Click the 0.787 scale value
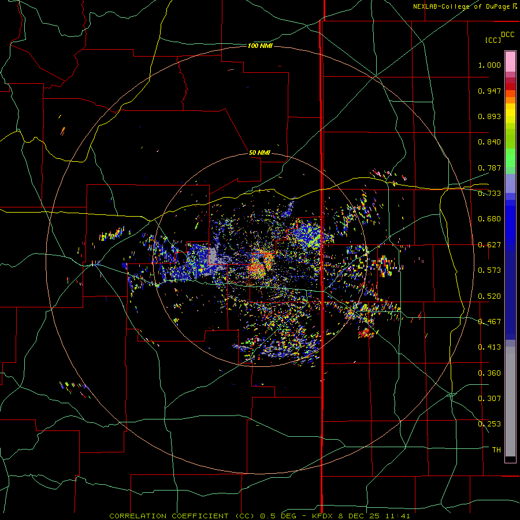 pyautogui.click(x=489, y=168)
